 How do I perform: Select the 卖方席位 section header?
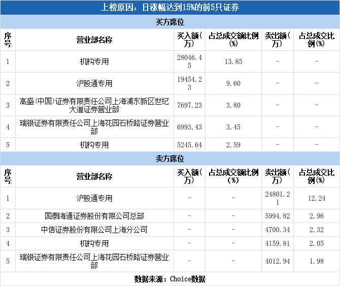(x=170, y=158)
